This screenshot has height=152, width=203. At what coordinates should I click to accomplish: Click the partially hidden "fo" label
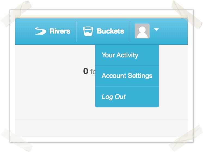[x=93, y=72]
